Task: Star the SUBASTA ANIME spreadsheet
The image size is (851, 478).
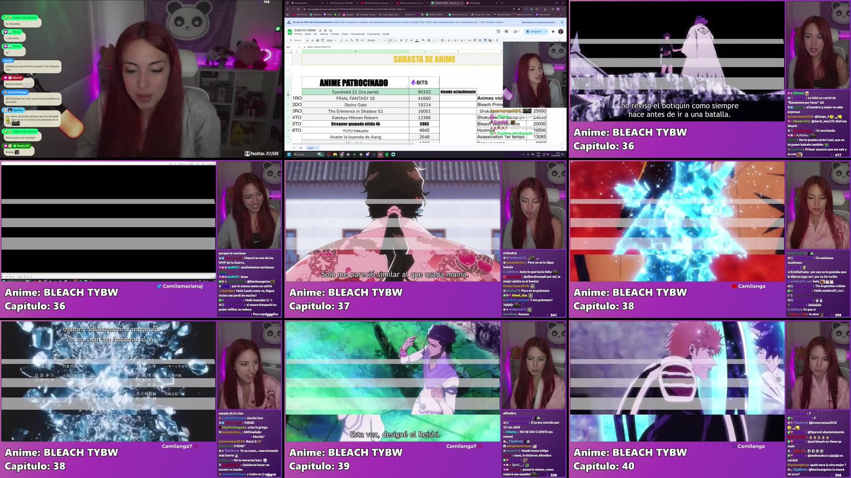Action: pyautogui.click(x=320, y=31)
